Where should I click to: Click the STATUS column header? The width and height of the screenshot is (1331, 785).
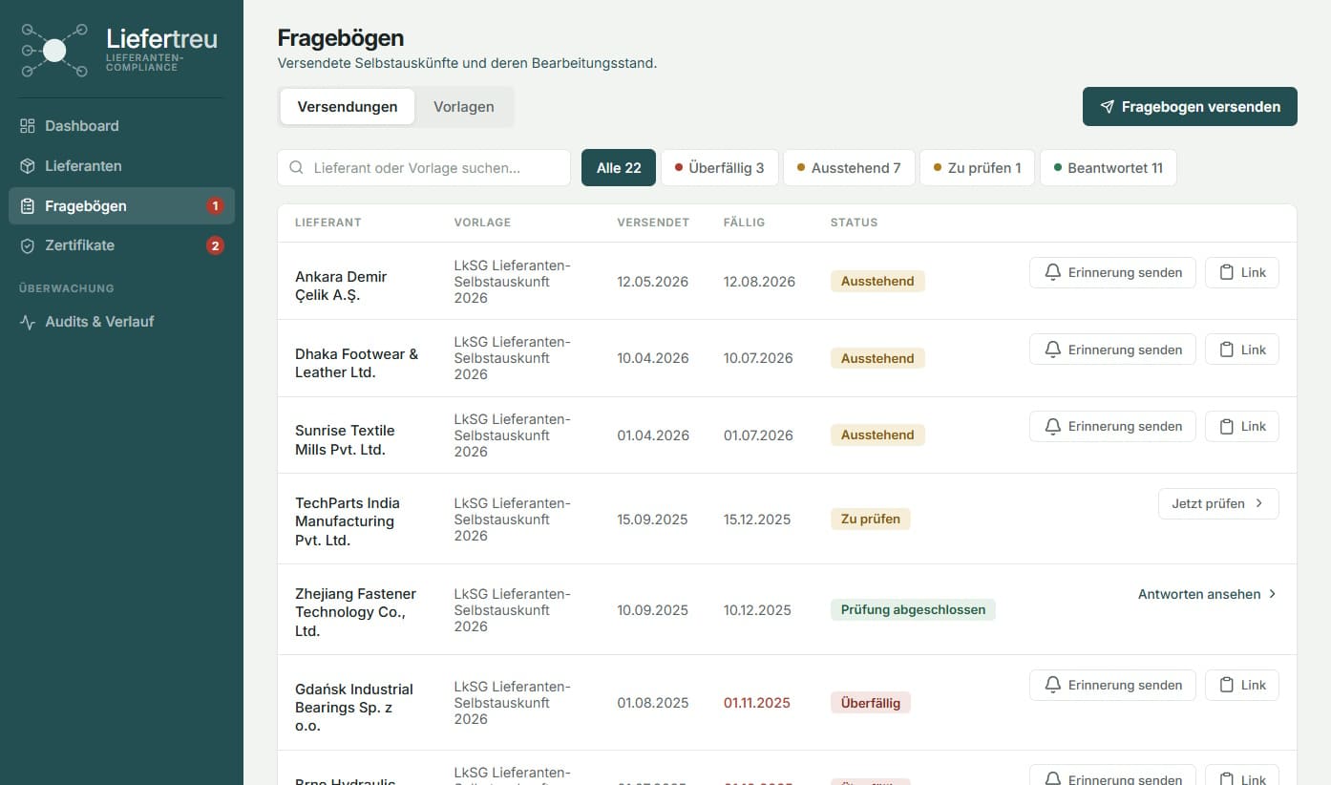(854, 223)
